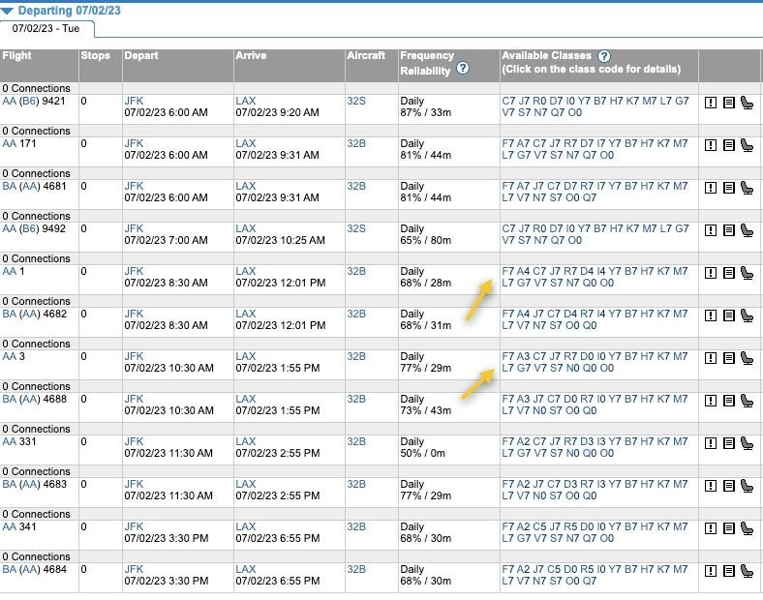Screen dimensions: 763x600
Task: Open alert notice icon for BA (AA) 4682
Action: pos(711,315)
